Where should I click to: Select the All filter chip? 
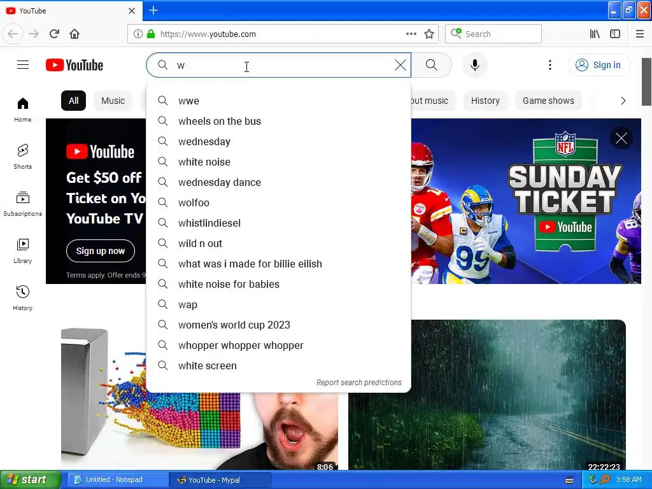pyautogui.click(x=74, y=101)
